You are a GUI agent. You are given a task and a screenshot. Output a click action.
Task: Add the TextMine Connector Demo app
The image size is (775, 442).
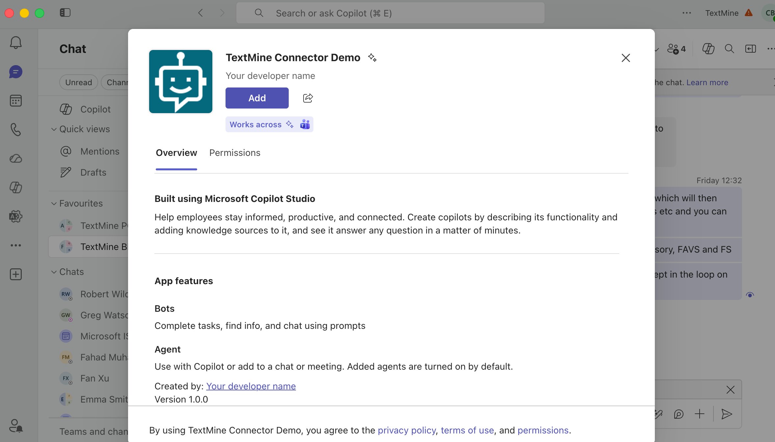[x=257, y=98]
